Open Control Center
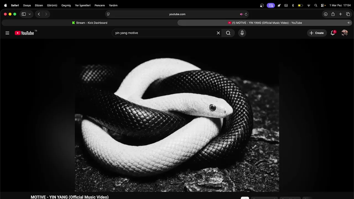 (x=323, y=5)
